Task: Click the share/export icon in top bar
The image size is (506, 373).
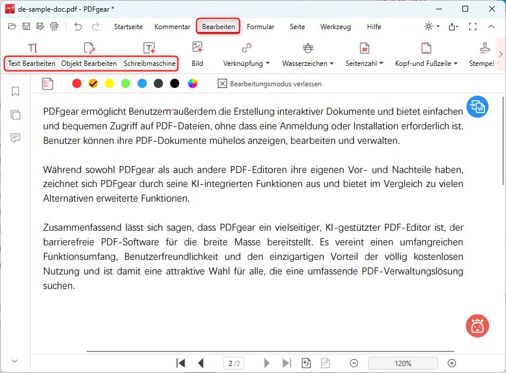Action: [453, 26]
